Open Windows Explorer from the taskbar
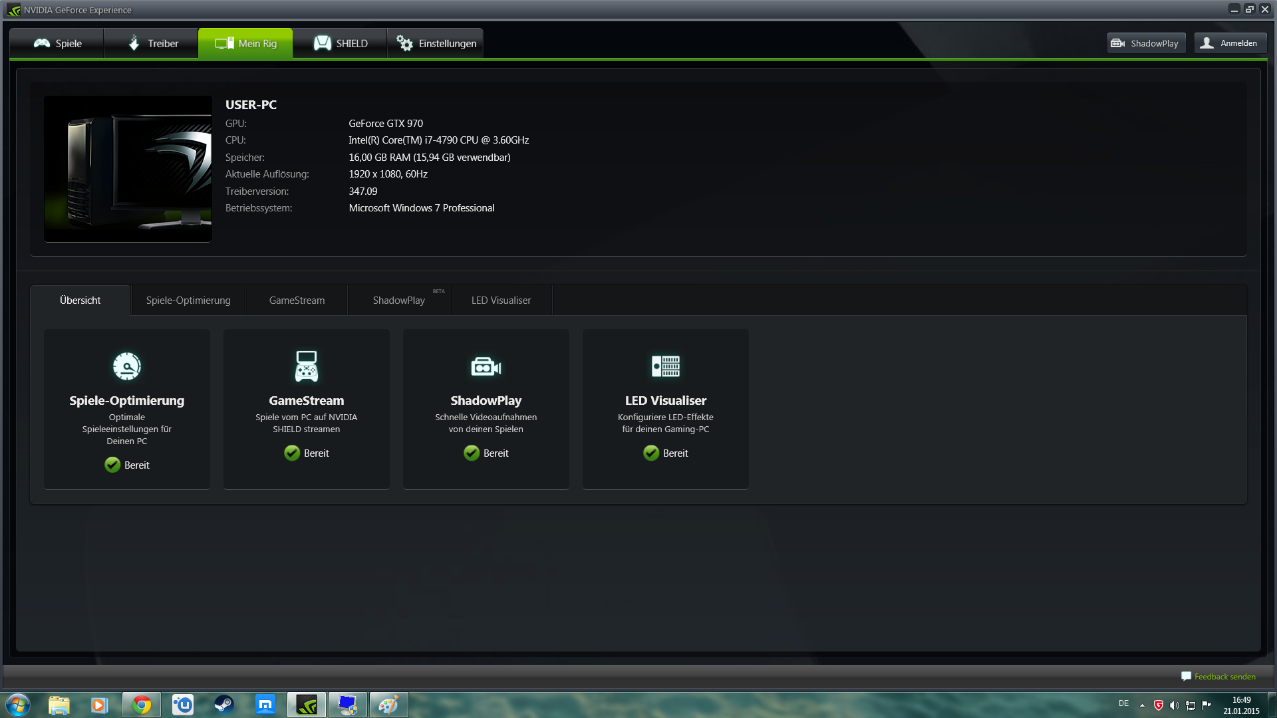 [59, 705]
